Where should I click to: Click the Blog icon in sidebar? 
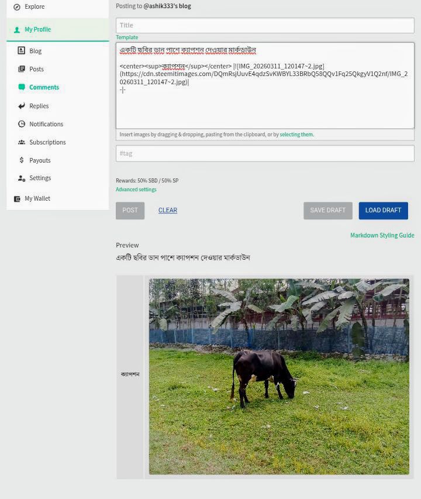click(21, 50)
